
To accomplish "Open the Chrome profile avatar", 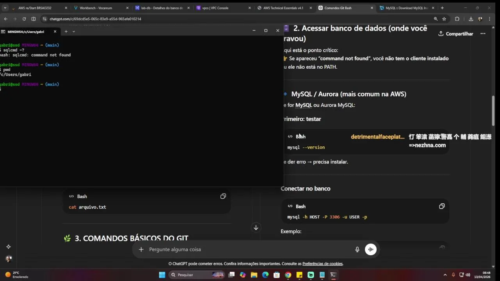I will [480, 19].
